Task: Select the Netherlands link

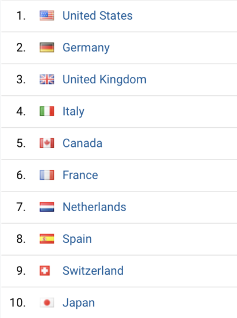Action: click(x=94, y=207)
